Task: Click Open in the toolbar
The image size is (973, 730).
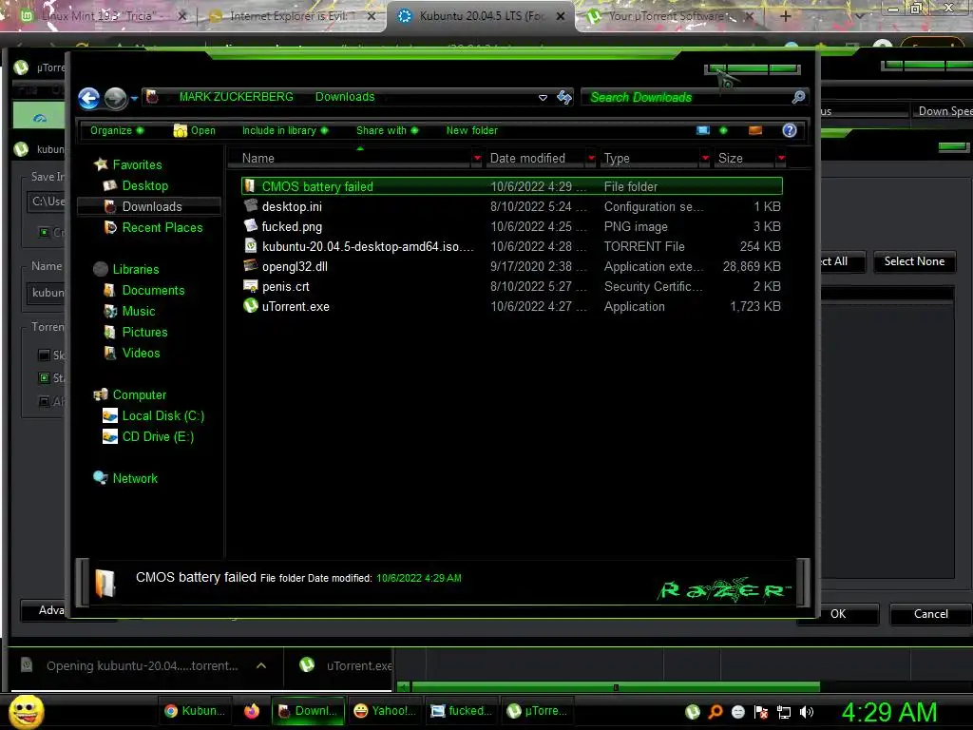Action: click(x=194, y=130)
